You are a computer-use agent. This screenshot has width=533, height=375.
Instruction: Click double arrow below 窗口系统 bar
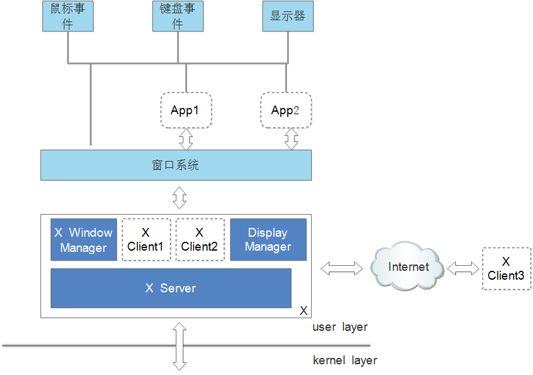(x=180, y=198)
